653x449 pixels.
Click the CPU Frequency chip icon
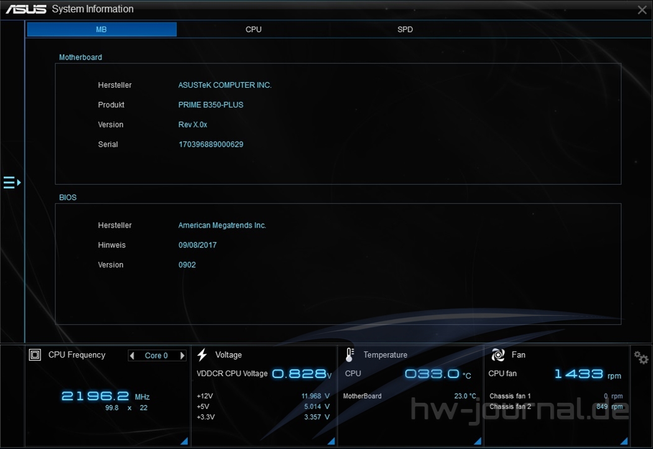coord(35,355)
